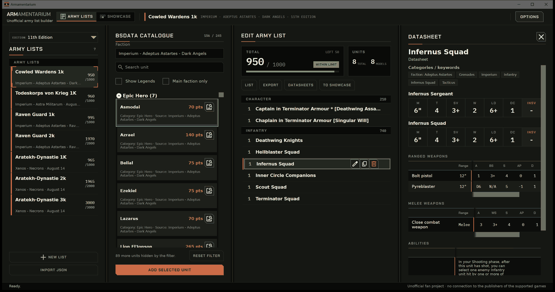The image size is (555, 292).
Task: Send army to Showcase
Action: tap(337, 85)
